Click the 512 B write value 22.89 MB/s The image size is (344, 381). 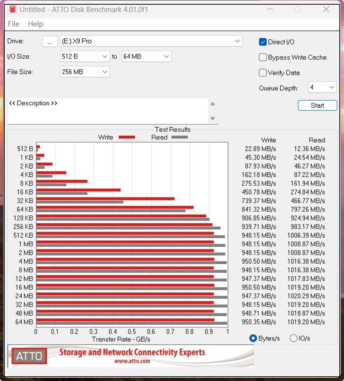tap(260, 149)
